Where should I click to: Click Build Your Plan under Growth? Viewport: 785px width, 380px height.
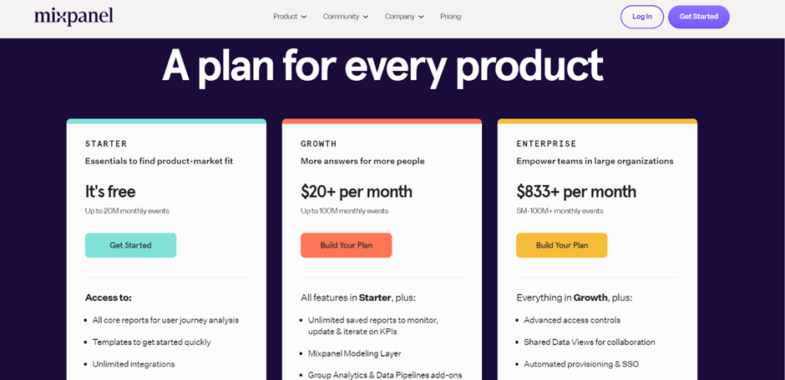point(347,245)
